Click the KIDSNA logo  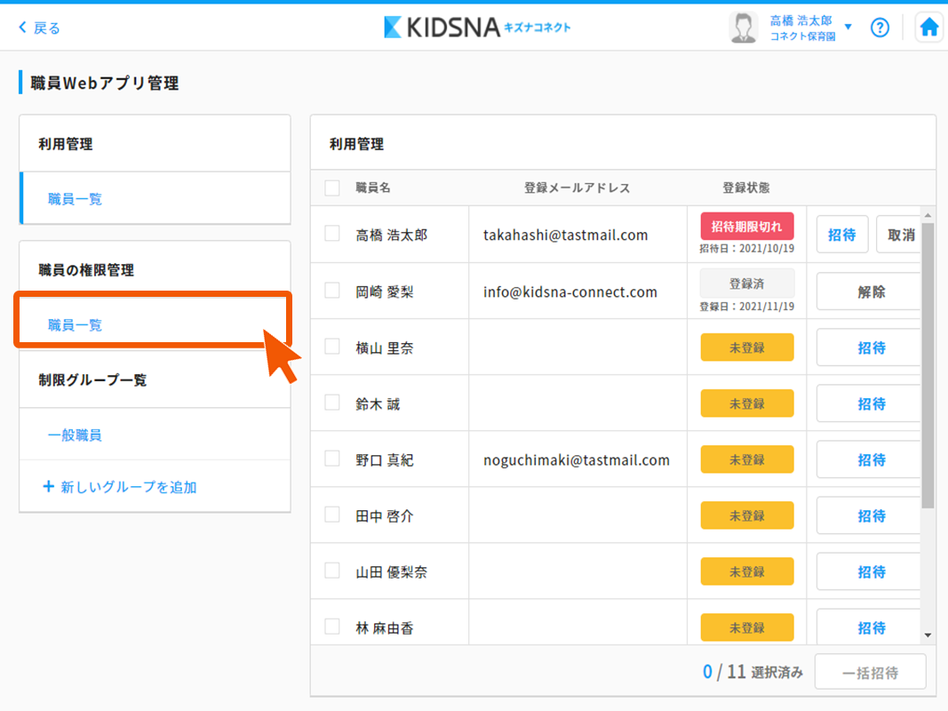477,28
